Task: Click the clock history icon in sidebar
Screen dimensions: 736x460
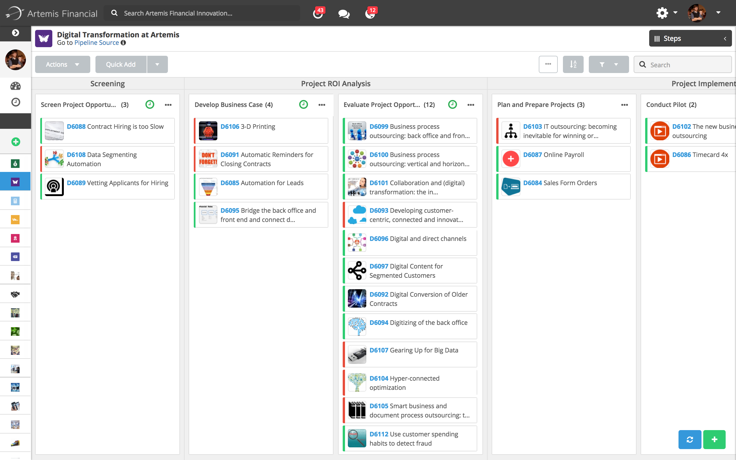Action: point(16,102)
